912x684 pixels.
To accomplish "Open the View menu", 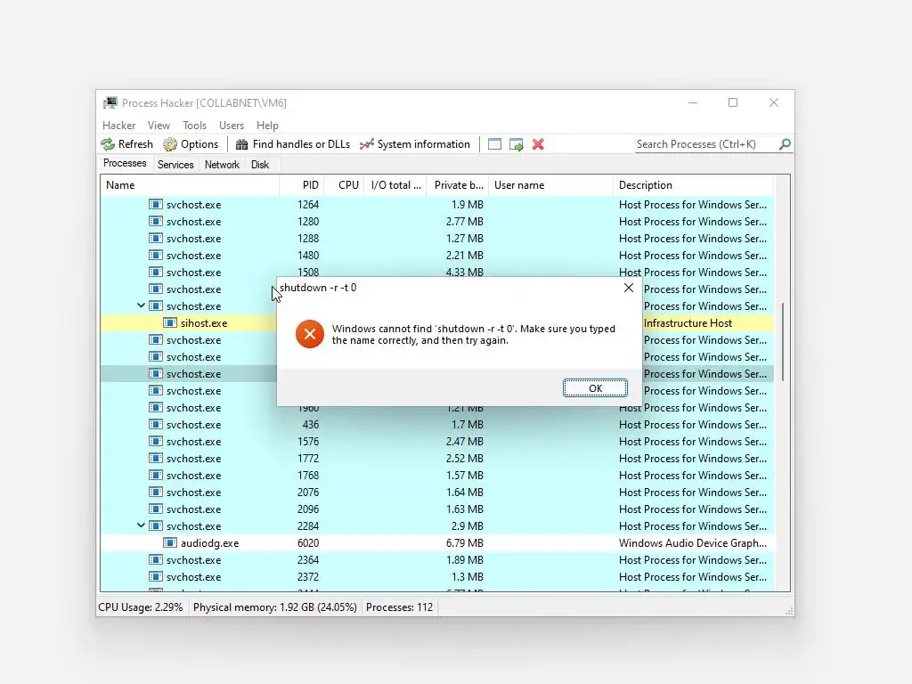I will [x=159, y=126].
